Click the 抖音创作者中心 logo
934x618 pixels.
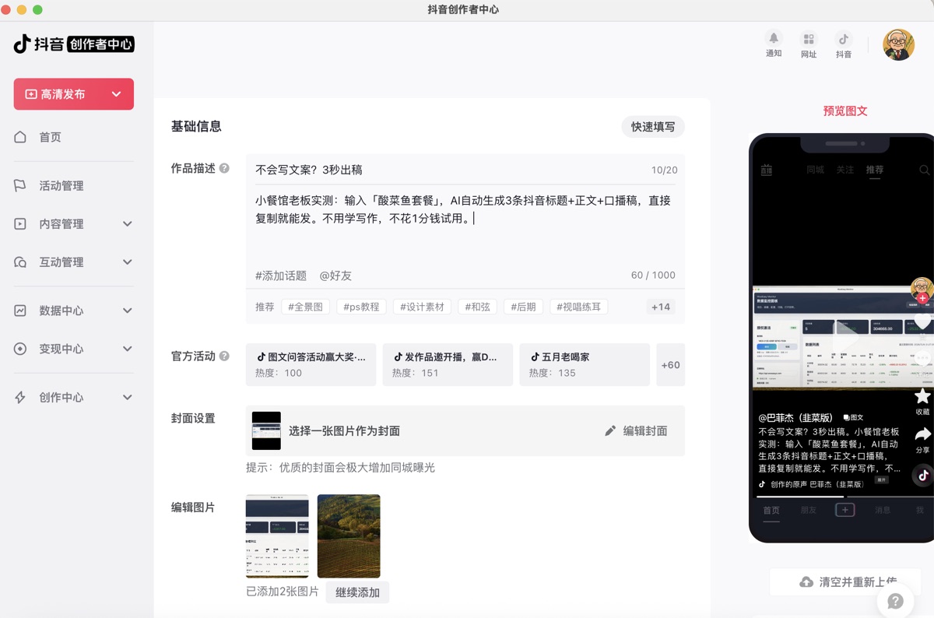pyautogui.click(x=74, y=44)
